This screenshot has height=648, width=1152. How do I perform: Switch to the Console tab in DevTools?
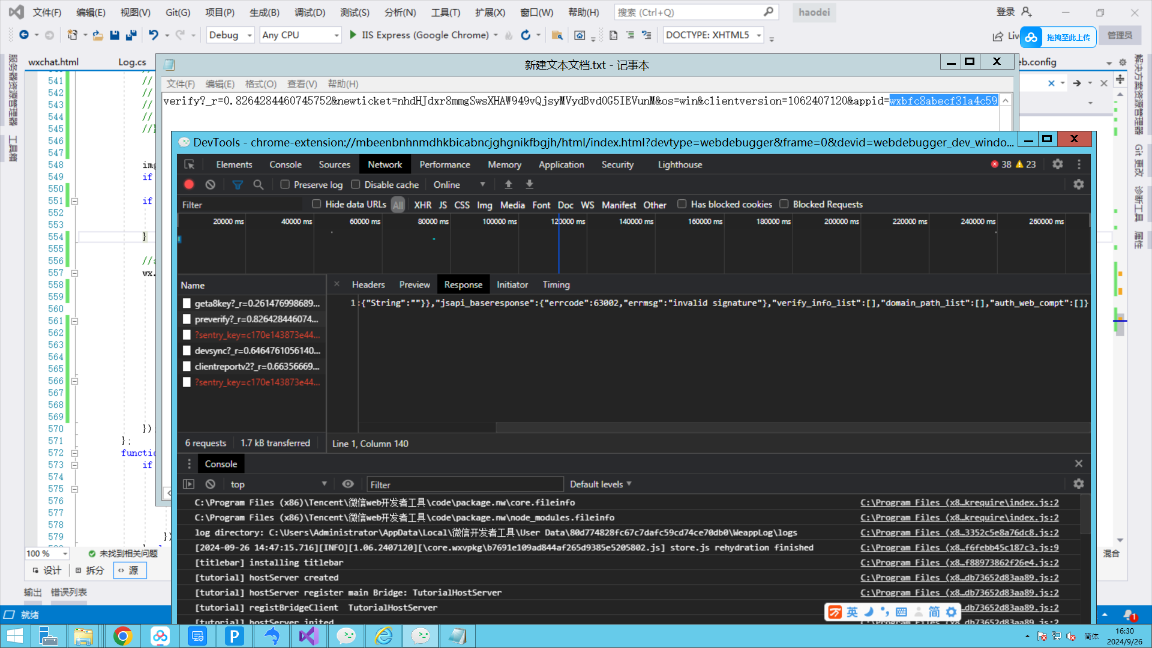point(285,164)
